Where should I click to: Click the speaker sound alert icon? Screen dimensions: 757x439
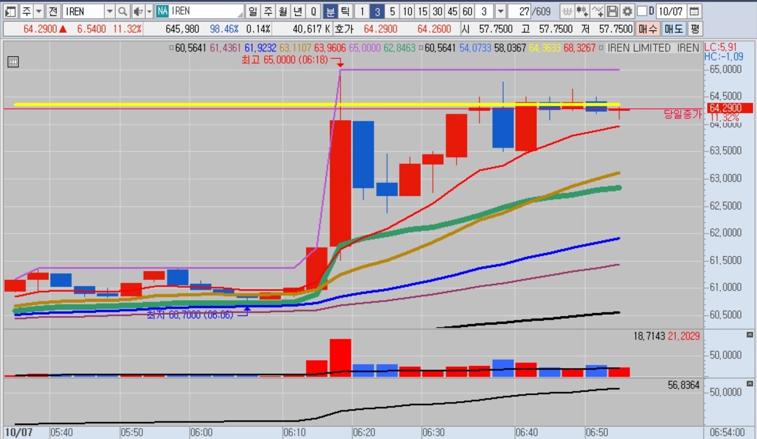click(138, 11)
